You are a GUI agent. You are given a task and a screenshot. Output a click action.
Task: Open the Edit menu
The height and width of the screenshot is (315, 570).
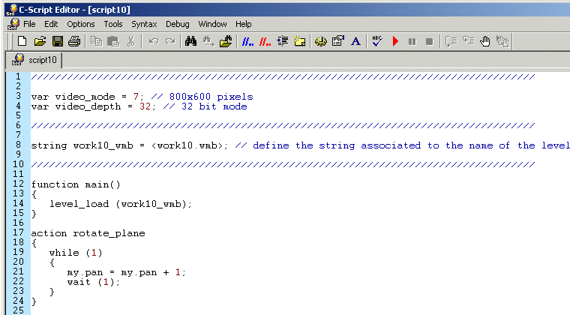[51, 24]
